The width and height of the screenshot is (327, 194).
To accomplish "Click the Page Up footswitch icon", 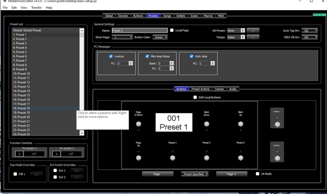I will 138,158.
